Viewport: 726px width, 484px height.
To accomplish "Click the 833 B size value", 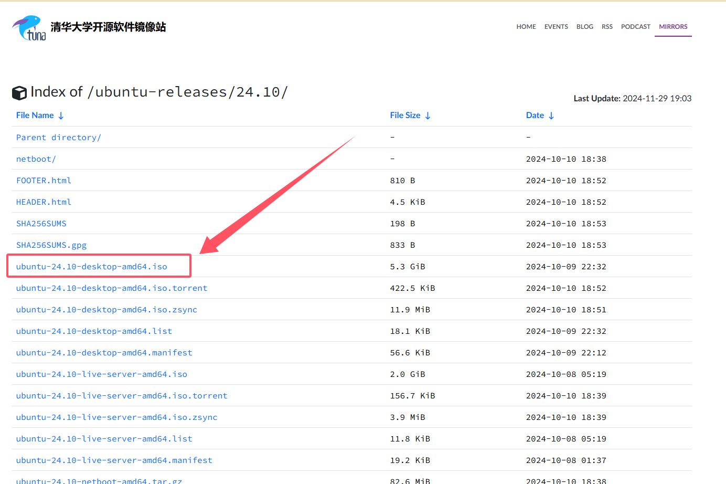I will (403, 245).
